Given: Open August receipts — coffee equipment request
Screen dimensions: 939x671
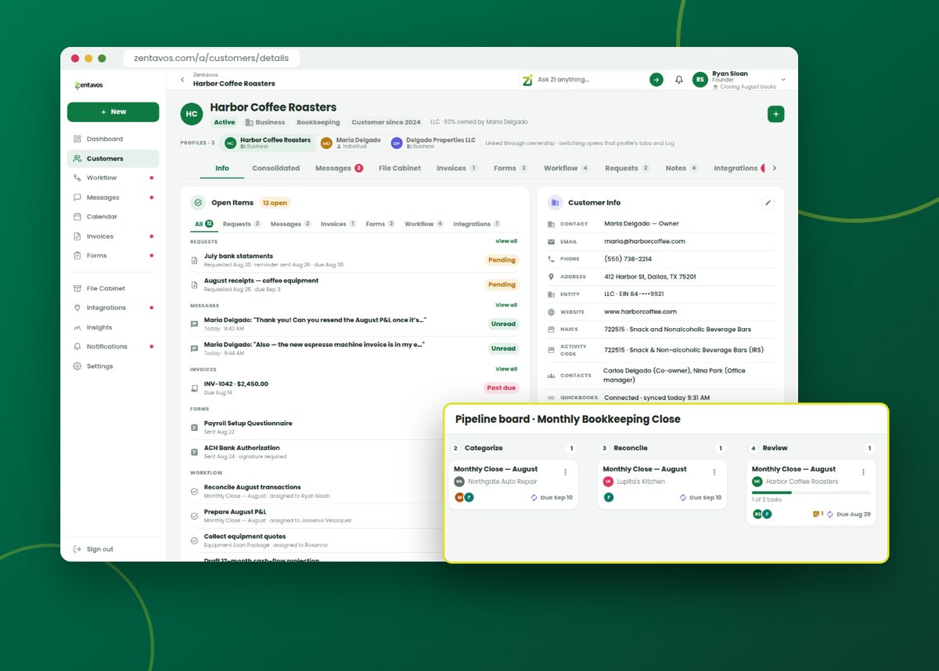Looking at the screenshot, I should [354, 284].
